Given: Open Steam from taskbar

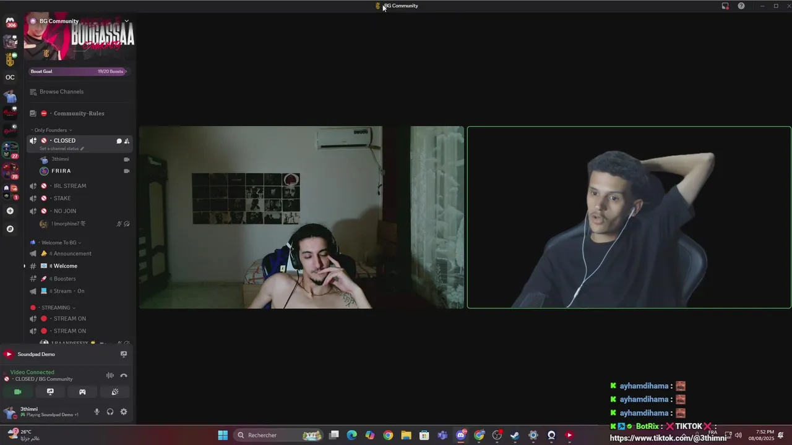Looking at the screenshot, I should coord(515,435).
